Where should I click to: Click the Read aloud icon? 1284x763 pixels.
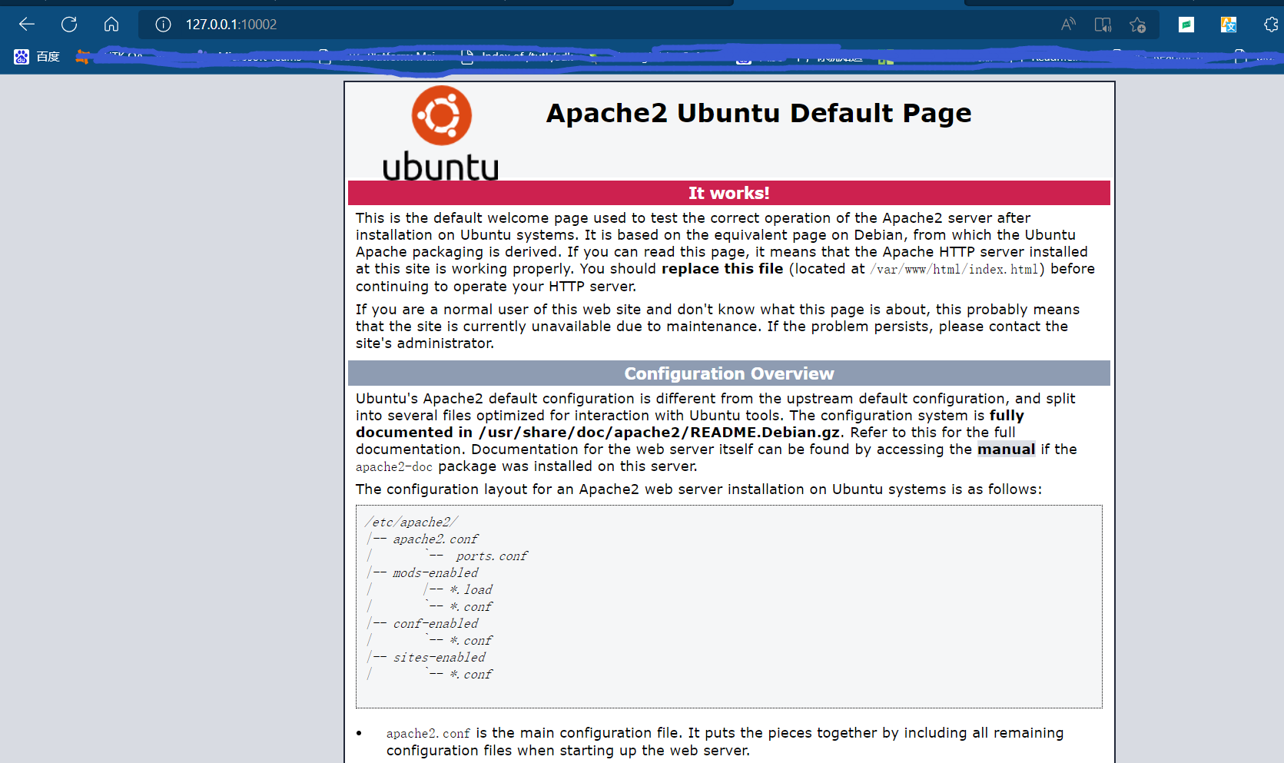[x=1068, y=25]
